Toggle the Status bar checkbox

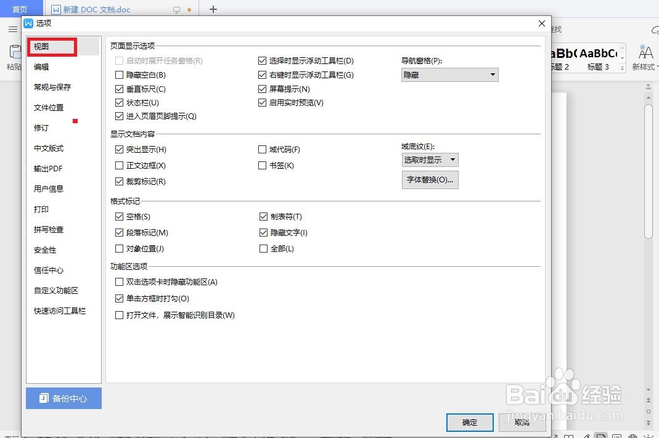[x=120, y=102]
